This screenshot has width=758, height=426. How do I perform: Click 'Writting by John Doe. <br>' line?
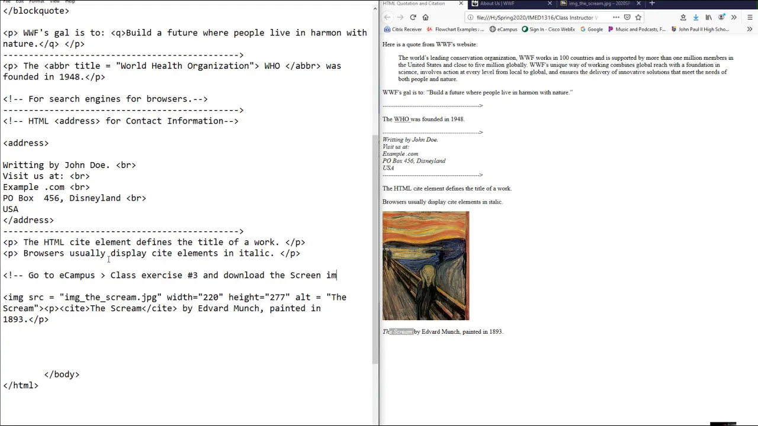[69, 165]
